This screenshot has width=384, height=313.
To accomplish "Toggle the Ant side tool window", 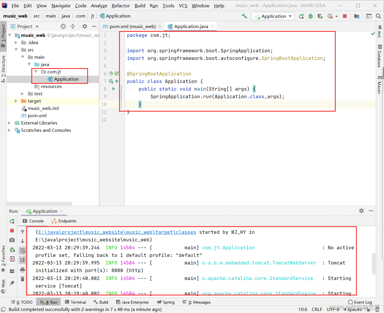I will coord(380,31).
